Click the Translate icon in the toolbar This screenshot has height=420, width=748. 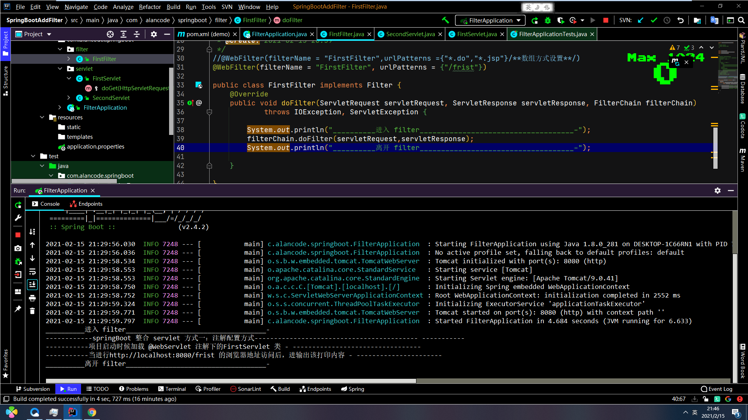714,20
